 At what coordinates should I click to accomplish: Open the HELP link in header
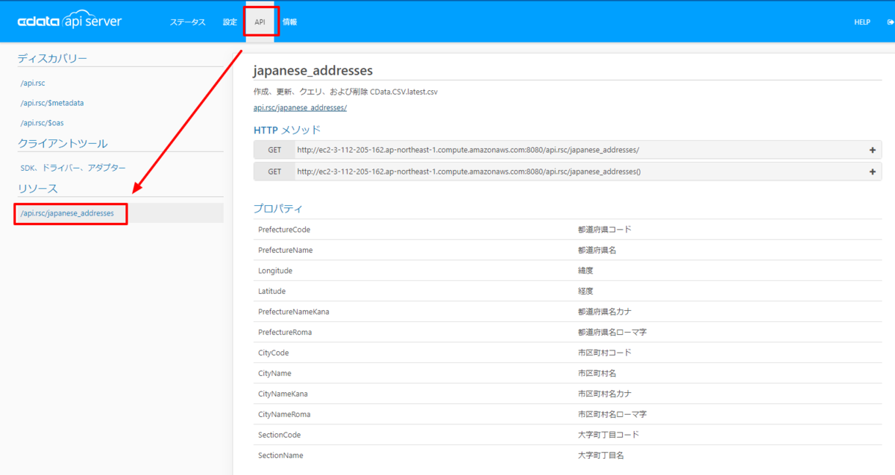coord(862,22)
